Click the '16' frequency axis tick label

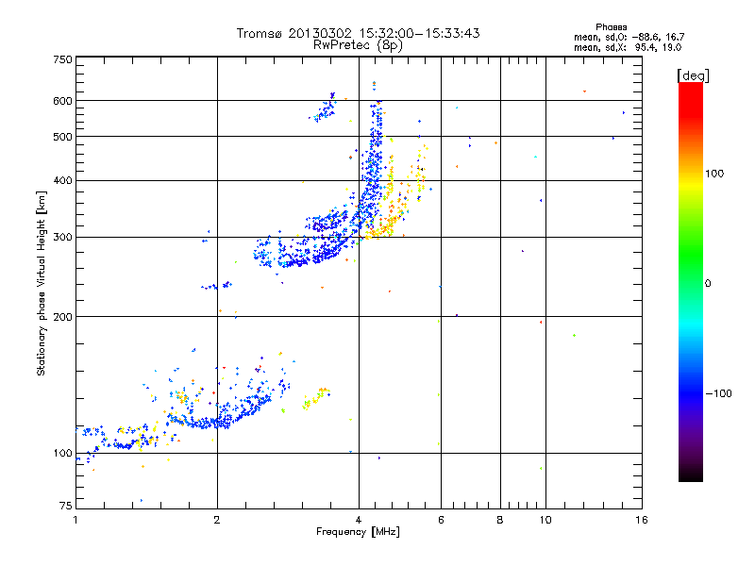click(x=642, y=520)
